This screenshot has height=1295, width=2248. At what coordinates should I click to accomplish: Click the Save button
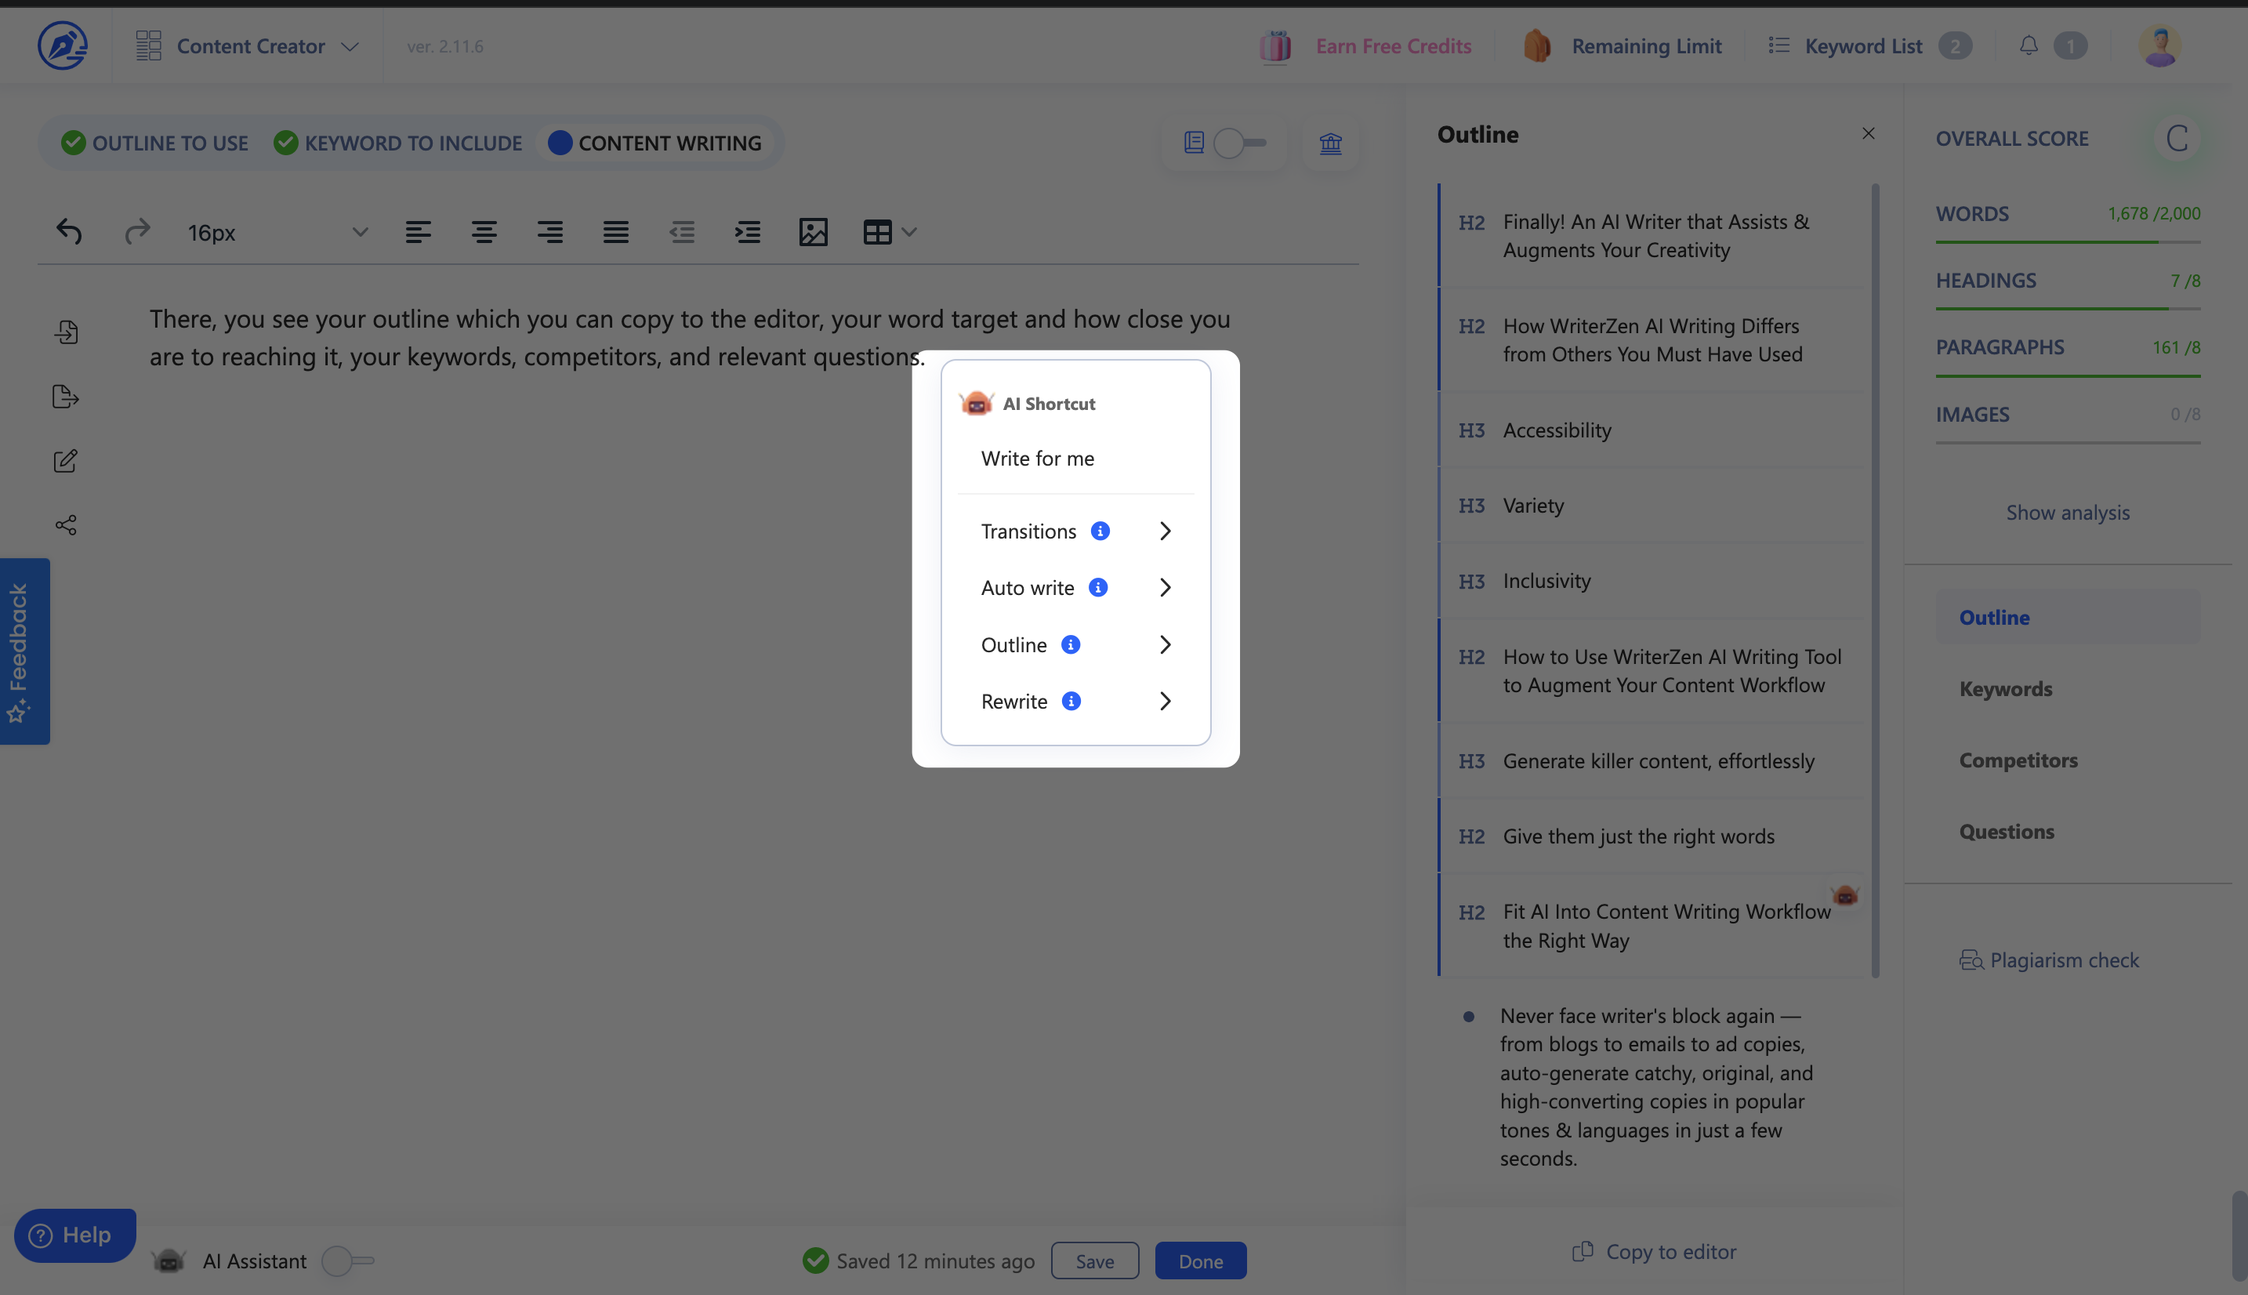click(x=1095, y=1261)
